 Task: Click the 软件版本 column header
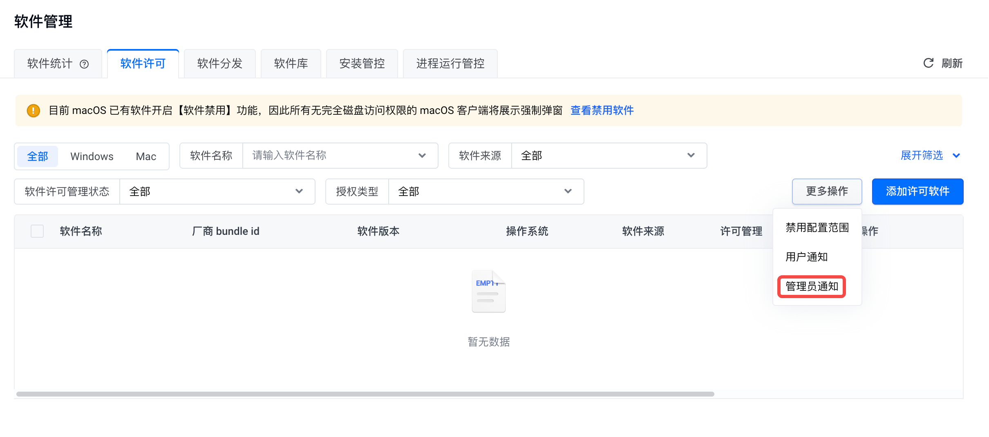[x=378, y=231]
